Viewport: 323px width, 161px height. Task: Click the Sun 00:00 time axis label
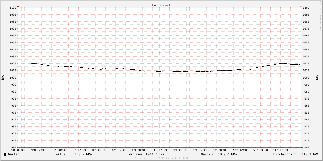pyautogui.click(x=261, y=150)
